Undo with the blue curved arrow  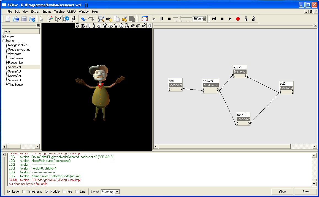(x=84, y=19)
